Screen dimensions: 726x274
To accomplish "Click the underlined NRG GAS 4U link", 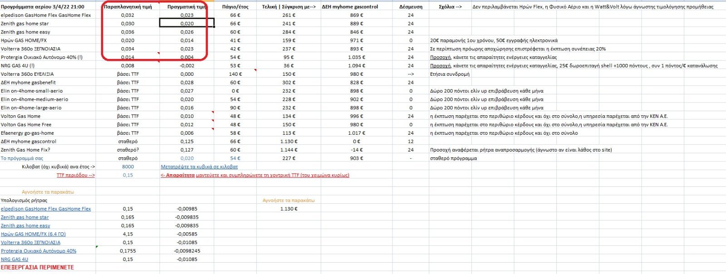I will pos(15,259).
